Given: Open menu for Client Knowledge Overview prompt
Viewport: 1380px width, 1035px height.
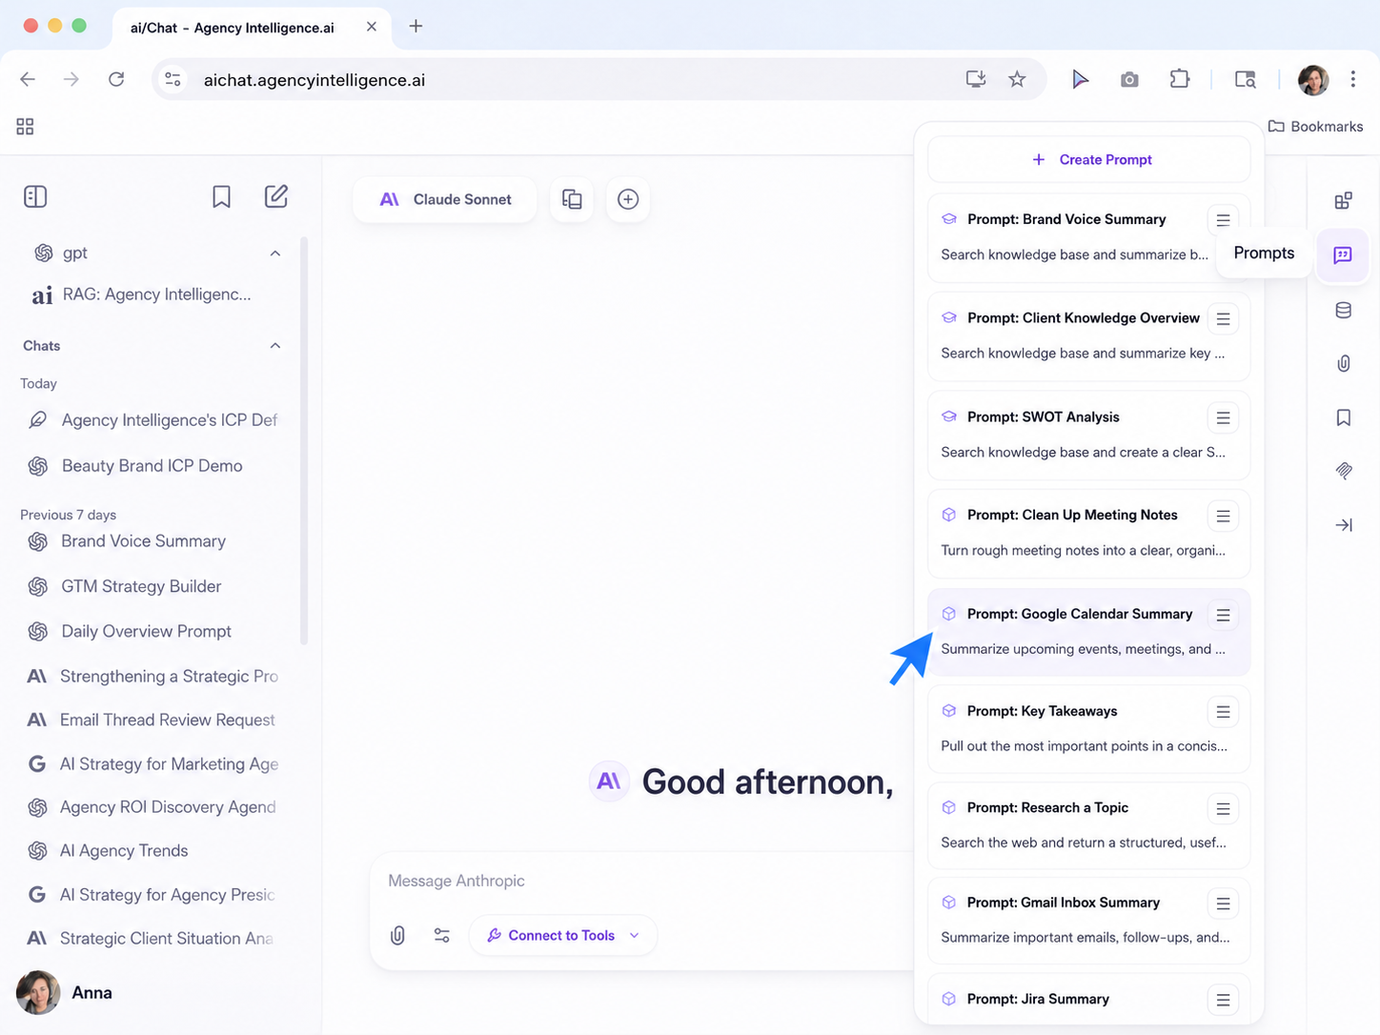Looking at the screenshot, I should [x=1223, y=319].
